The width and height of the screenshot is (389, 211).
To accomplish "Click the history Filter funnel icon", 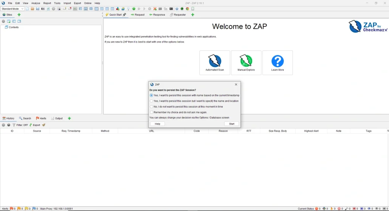I will tap(14, 125).
